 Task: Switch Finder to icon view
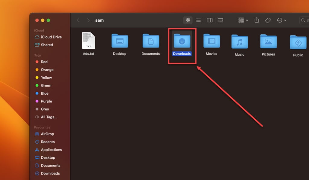(188, 20)
